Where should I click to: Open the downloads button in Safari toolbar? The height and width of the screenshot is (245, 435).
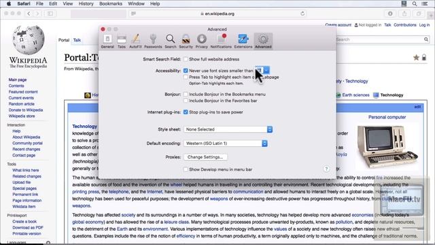tap(390, 14)
